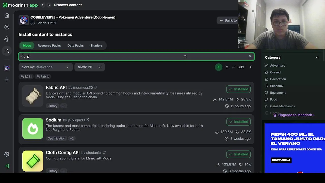
Task: Click Library tag on Fabric API
Action: click(x=53, y=106)
